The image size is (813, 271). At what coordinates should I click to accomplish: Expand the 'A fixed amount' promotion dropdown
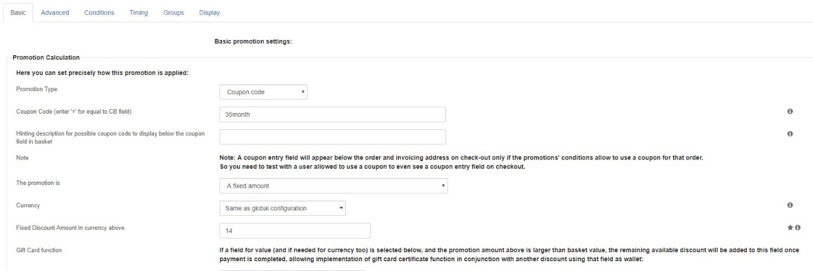[333, 186]
